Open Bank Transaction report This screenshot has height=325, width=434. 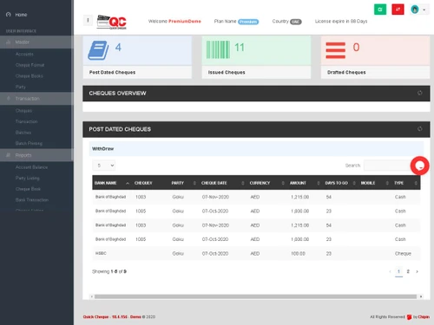[32, 200]
